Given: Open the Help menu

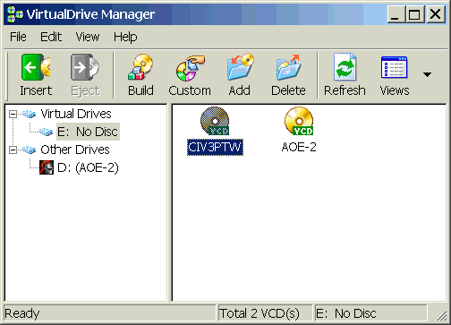Looking at the screenshot, I should pyautogui.click(x=125, y=37).
